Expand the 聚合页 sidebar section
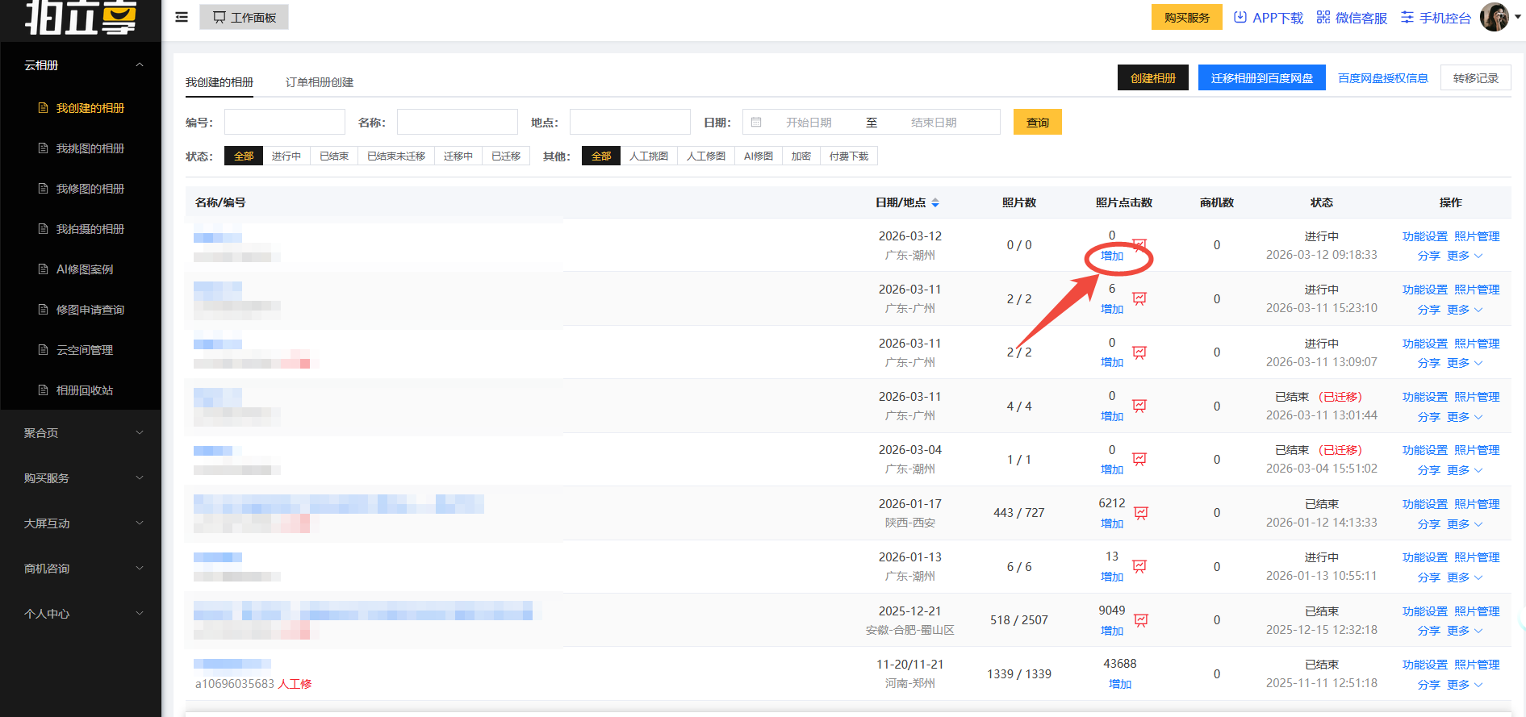Image resolution: width=1526 pixels, height=717 pixels. click(x=81, y=433)
